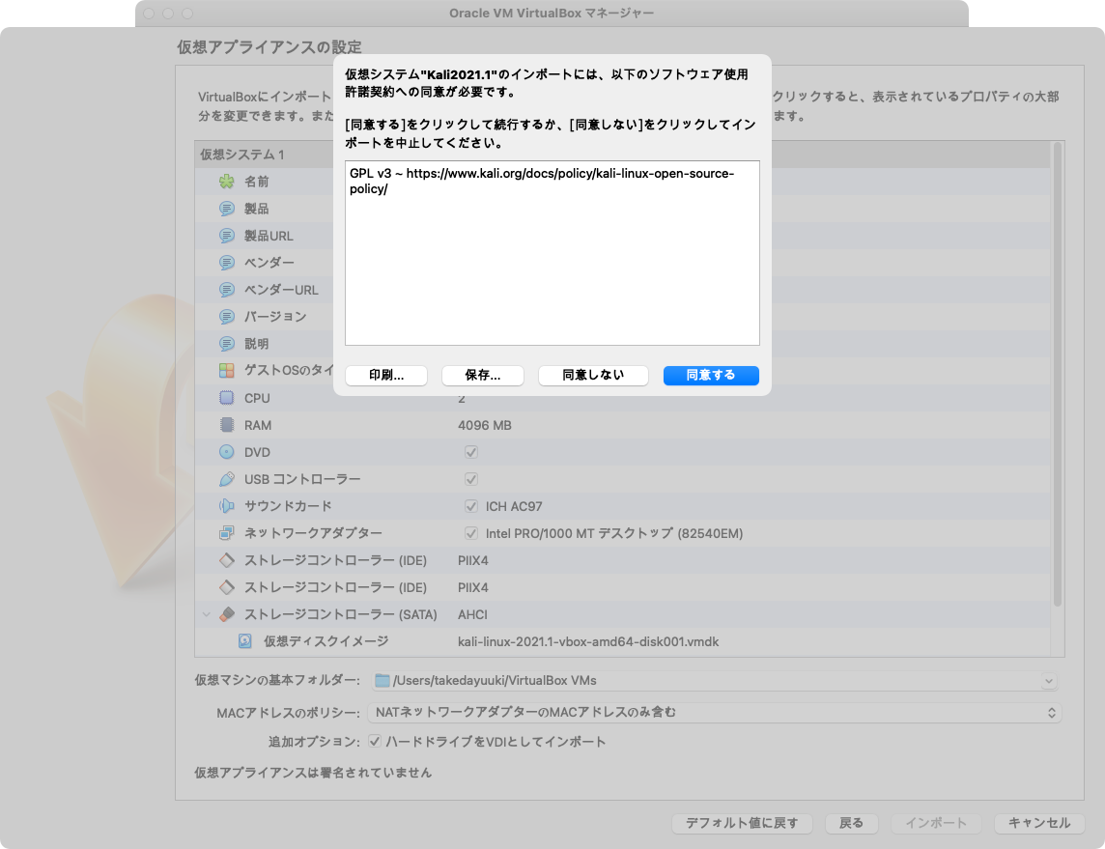Click the 印刷... button
Image resolution: width=1105 pixels, height=849 pixels.
pos(386,376)
